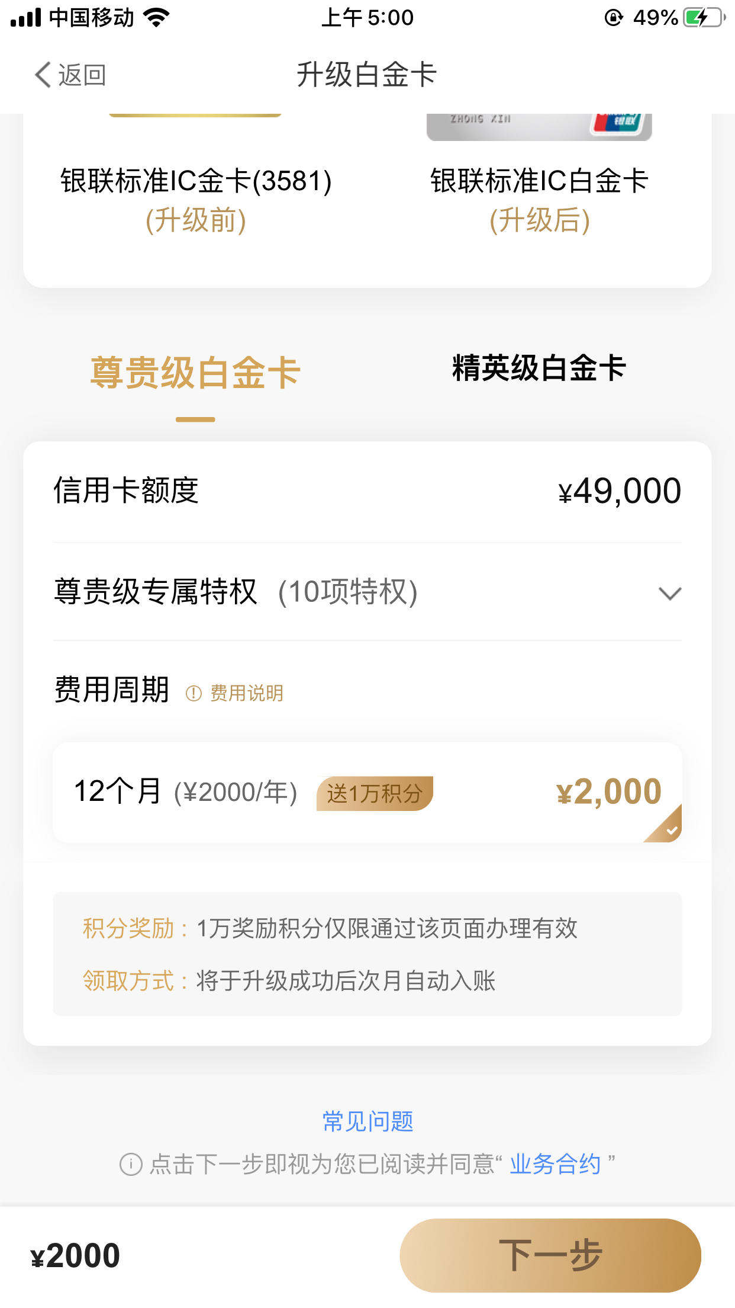Tap the UnionPay logo on platinum card

616,121
